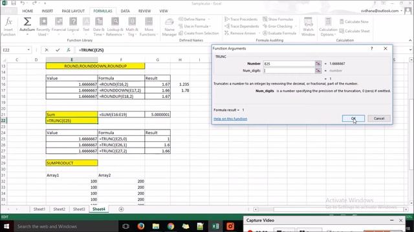
Task: Switch to Sheet3 tab
Action: pos(79,209)
